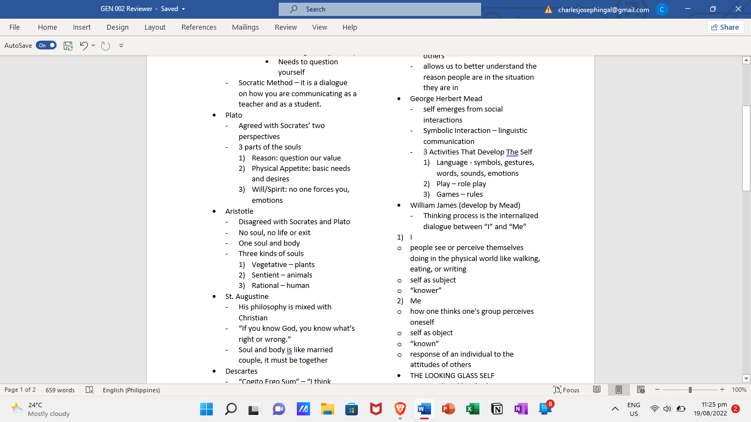Expand the document title Saved dropdown
751x422 pixels.
tap(183, 9)
